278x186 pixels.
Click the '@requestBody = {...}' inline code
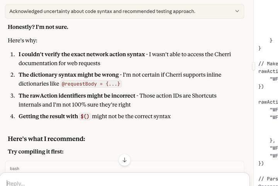[x=91, y=84]
